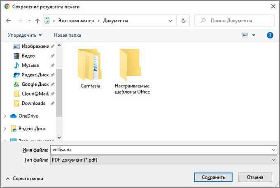Open Google Диск in the sidebar
The width and height of the screenshot is (280, 188).
[31, 84]
